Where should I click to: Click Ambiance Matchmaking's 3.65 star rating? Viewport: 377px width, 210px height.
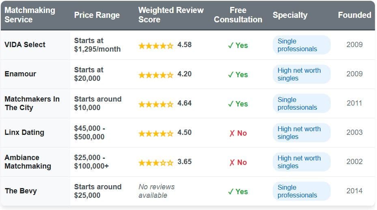coord(156,162)
